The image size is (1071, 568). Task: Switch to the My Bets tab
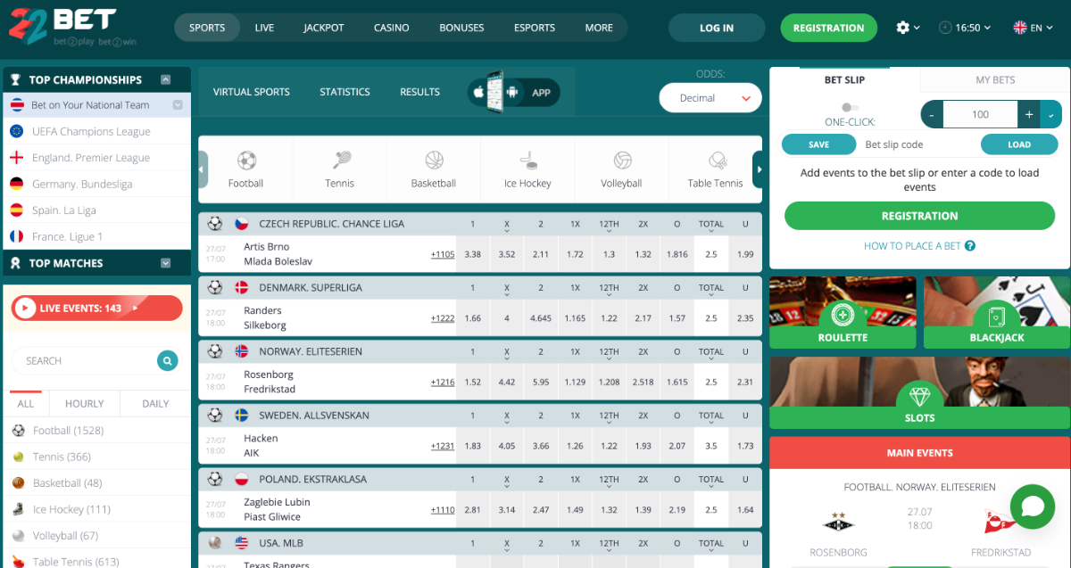click(995, 79)
